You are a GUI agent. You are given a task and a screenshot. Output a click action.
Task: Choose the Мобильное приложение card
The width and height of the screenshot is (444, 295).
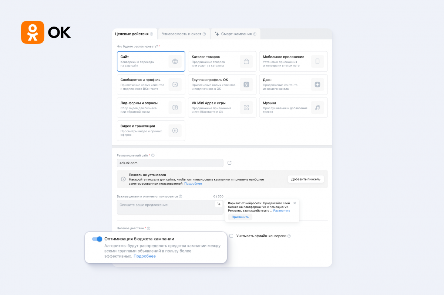pyautogui.click(x=293, y=61)
